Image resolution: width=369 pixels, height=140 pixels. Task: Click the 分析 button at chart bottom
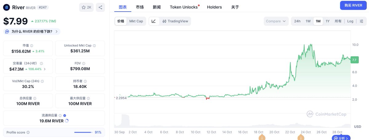[x=341, y=138]
